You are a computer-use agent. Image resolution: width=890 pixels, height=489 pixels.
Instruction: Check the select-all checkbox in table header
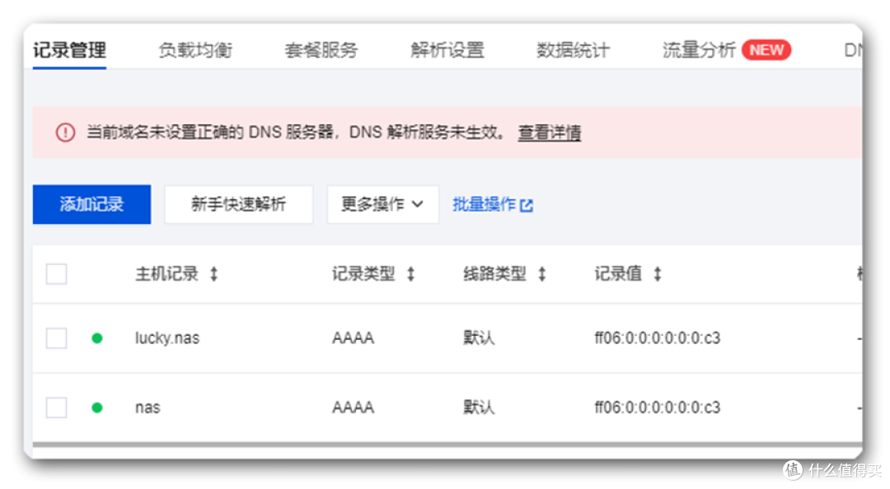[x=56, y=274]
